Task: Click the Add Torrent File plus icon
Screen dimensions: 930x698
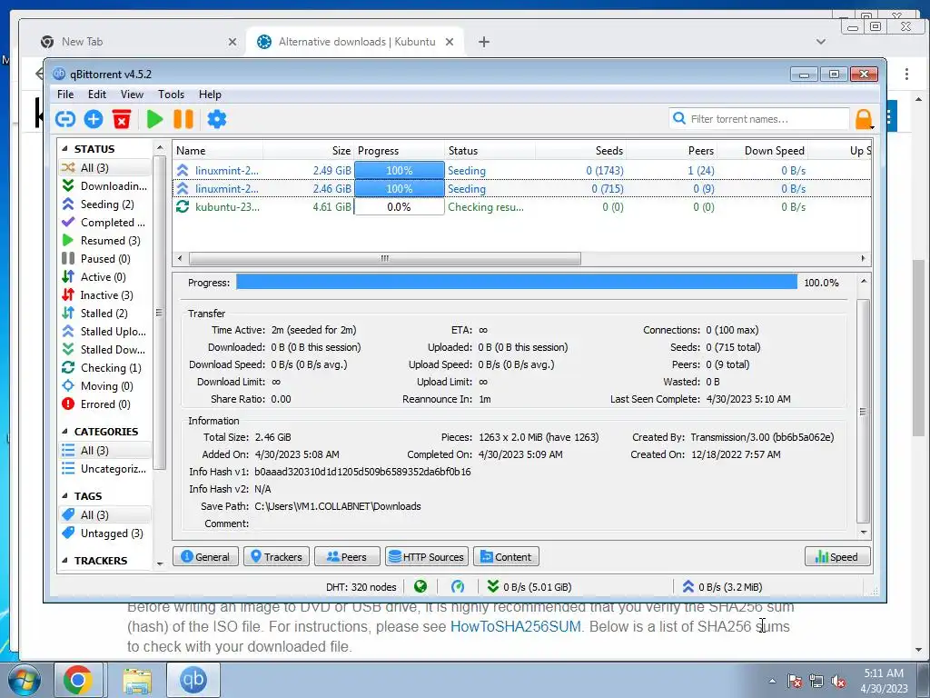Action: tap(94, 119)
